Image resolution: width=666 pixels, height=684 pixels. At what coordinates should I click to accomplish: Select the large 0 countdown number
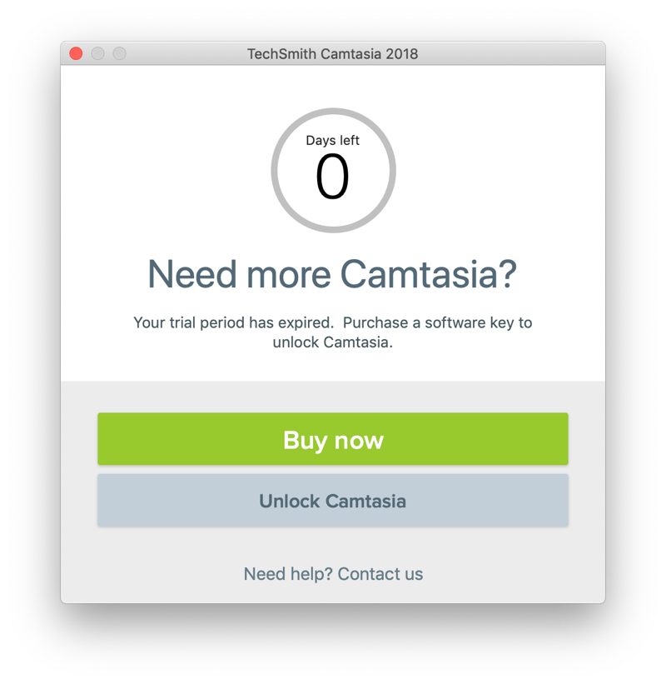point(332,177)
